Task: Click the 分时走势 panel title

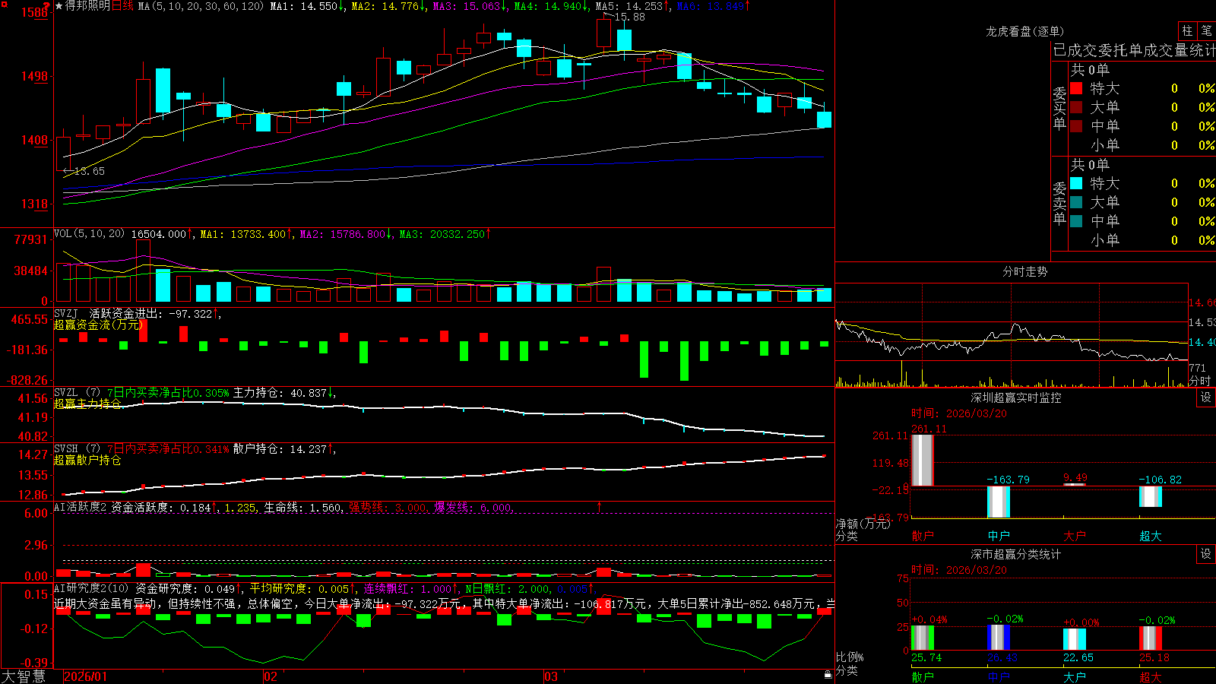Action: click(1024, 271)
